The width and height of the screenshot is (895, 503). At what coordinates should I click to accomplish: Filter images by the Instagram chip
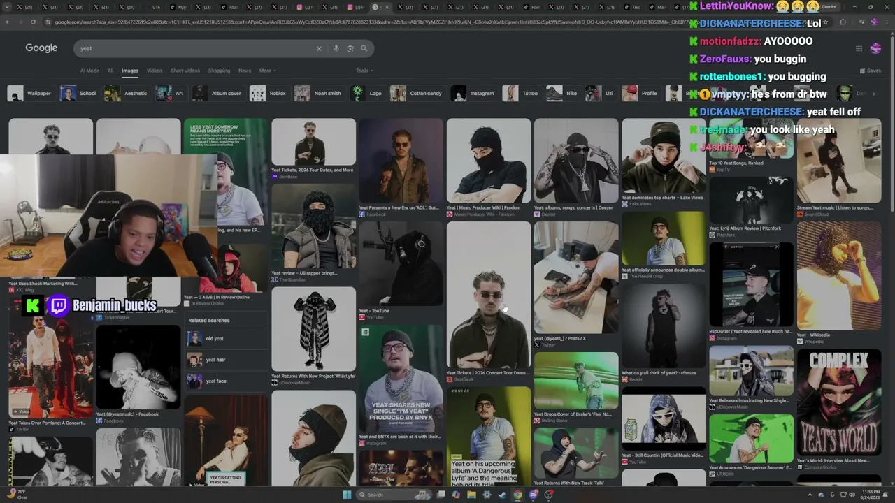473,93
